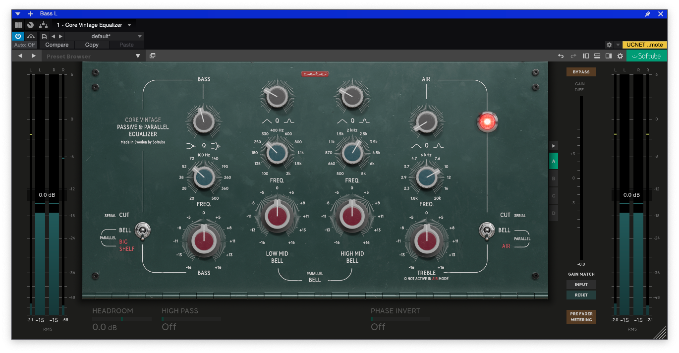
Task: Click the BASS gain red knob
Action: pos(203,242)
